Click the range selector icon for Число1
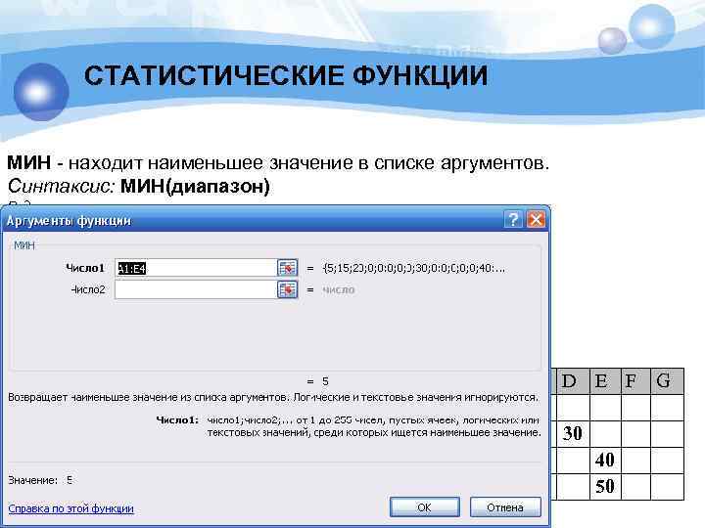This screenshot has width=705, height=528. (x=287, y=268)
